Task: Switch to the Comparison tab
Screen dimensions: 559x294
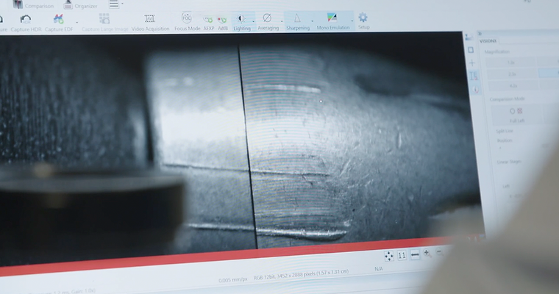Action: 33,5
